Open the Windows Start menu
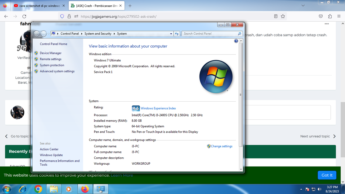This screenshot has width=345, height=194. point(6,189)
